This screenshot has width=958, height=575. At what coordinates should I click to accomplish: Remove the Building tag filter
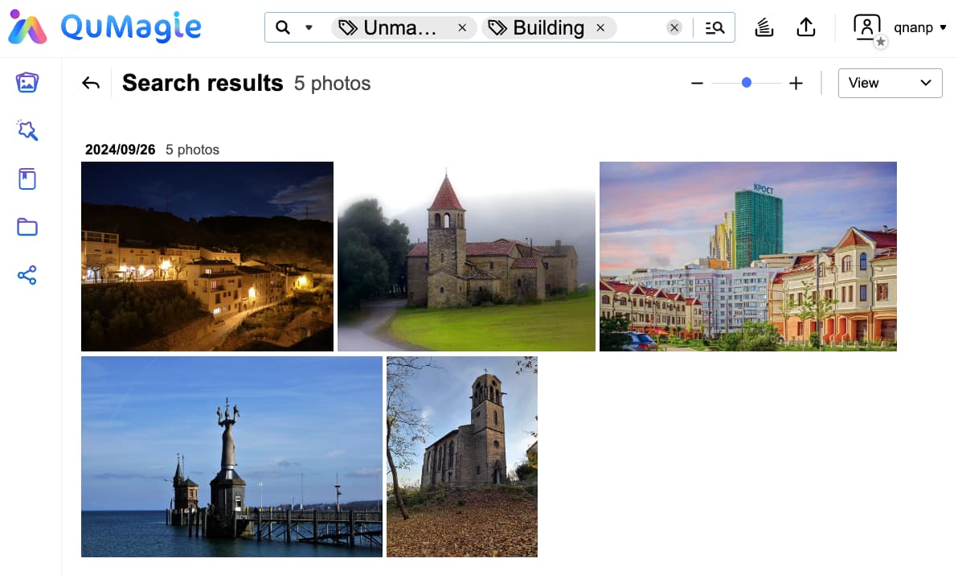600,27
